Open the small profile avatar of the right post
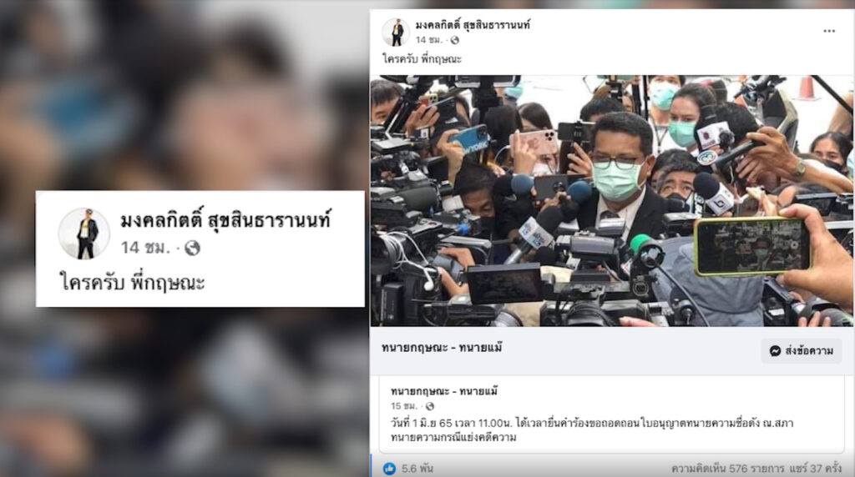 396,33
